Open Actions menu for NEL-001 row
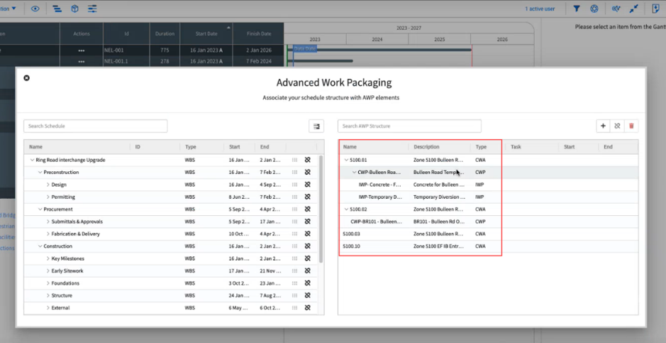 tap(82, 50)
